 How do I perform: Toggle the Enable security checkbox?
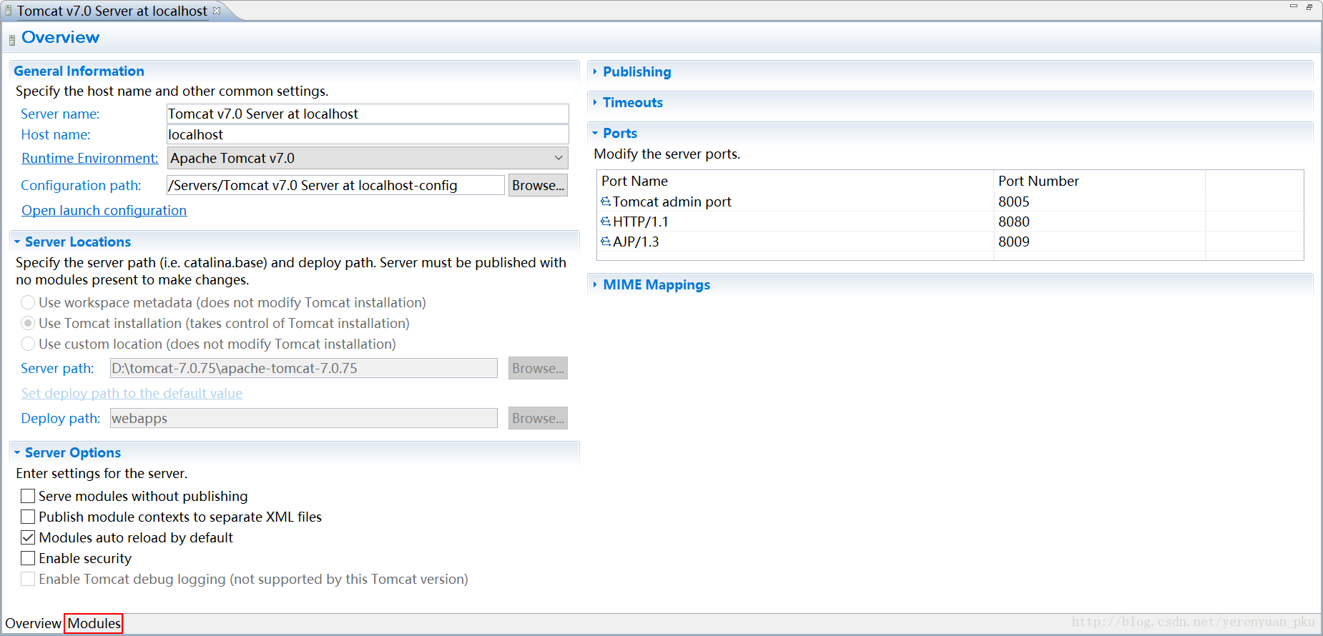[x=28, y=558]
